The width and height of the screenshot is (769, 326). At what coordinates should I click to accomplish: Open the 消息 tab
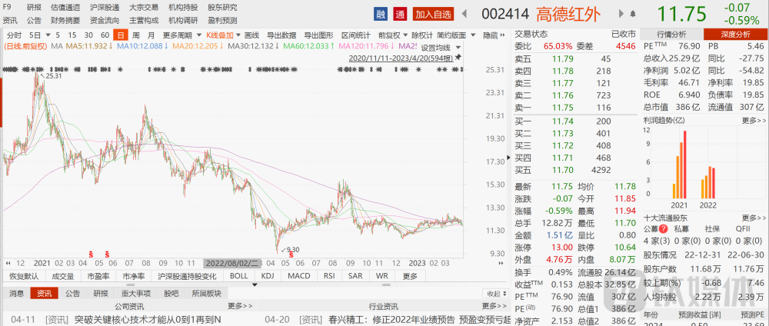tap(17, 294)
